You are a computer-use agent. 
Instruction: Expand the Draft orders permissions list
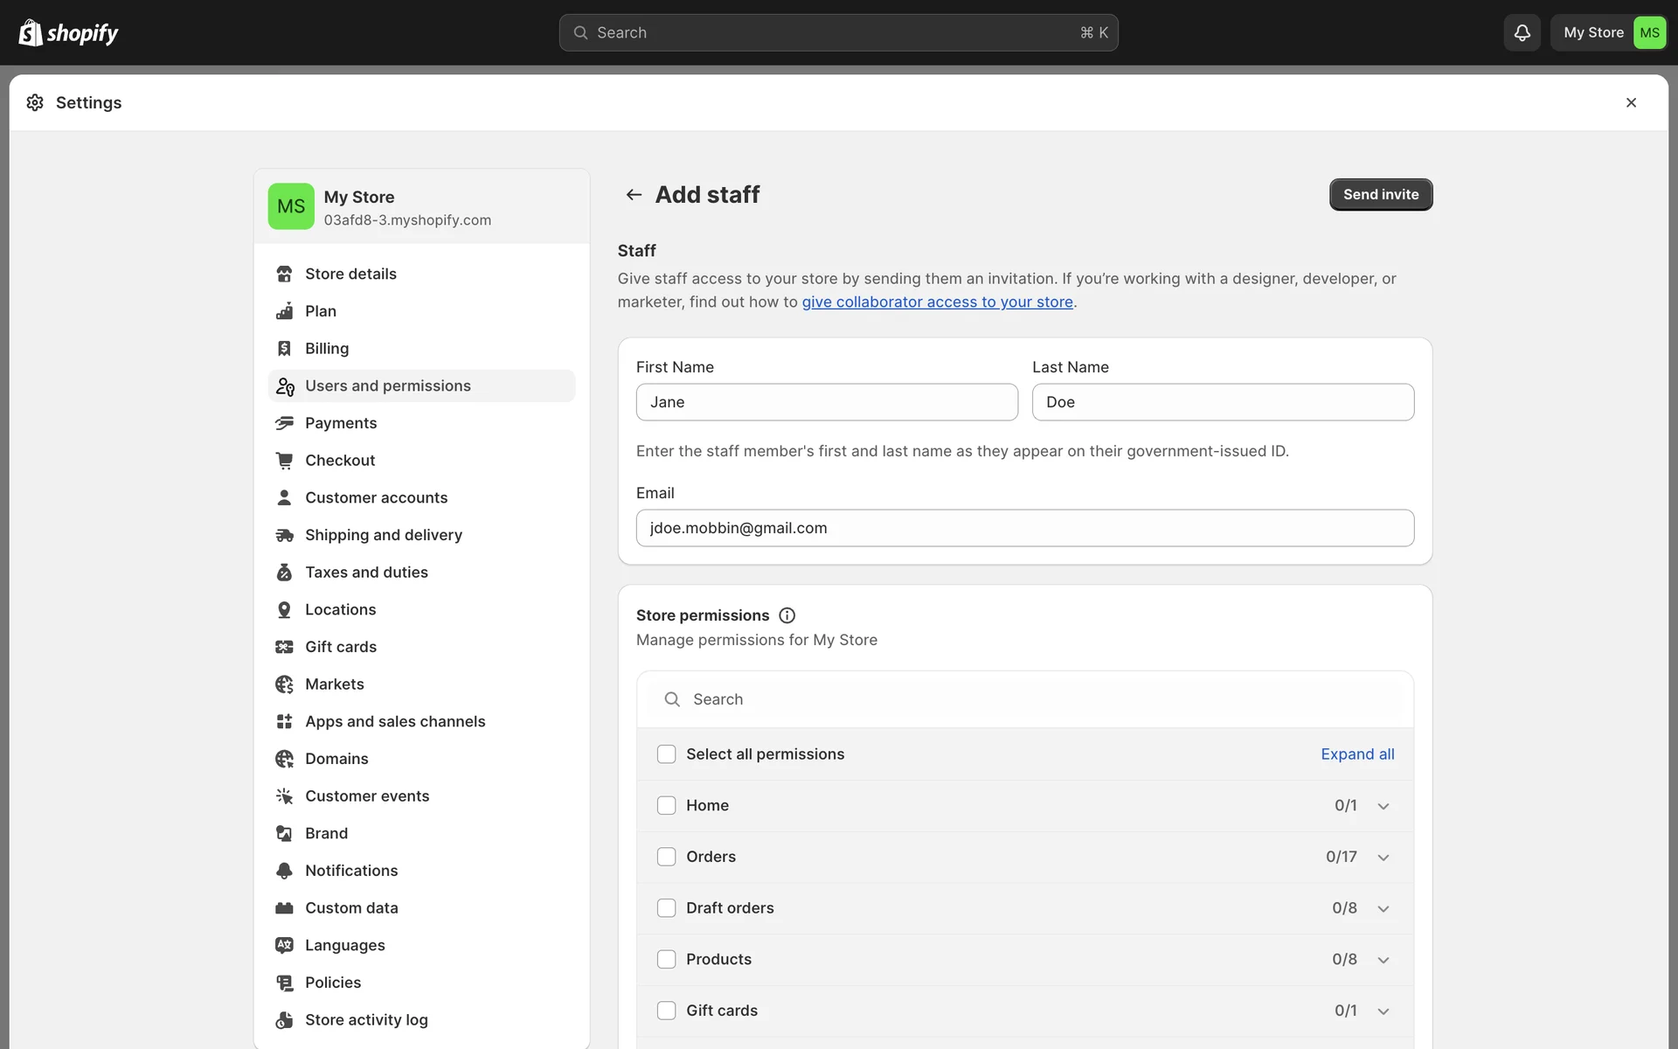(1383, 908)
